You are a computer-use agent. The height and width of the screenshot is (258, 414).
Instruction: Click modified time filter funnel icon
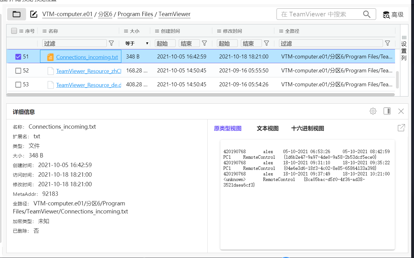[x=267, y=43]
